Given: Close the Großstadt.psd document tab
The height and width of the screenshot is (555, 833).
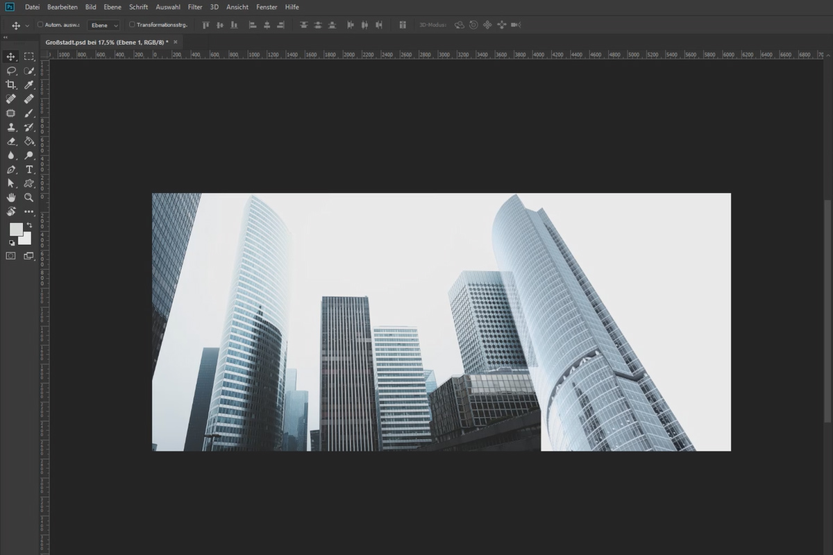Looking at the screenshot, I should click(x=176, y=42).
